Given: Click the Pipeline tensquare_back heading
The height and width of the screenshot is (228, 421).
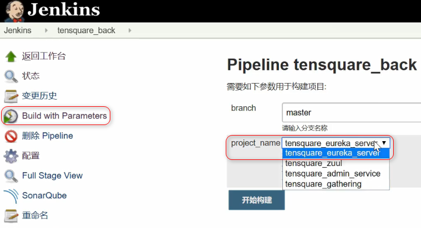Looking at the screenshot, I should pyautogui.click(x=322, y=65).
